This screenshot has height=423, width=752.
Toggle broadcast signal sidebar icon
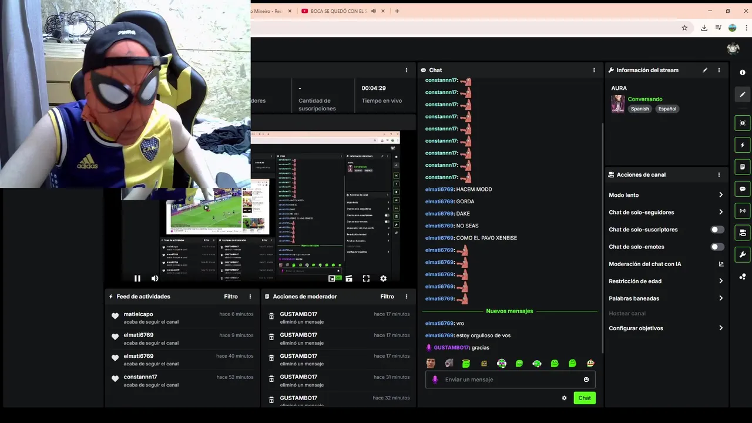point(743,210)
